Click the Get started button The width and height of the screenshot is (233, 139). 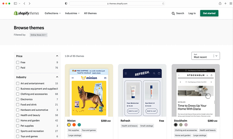coord(209,13)
